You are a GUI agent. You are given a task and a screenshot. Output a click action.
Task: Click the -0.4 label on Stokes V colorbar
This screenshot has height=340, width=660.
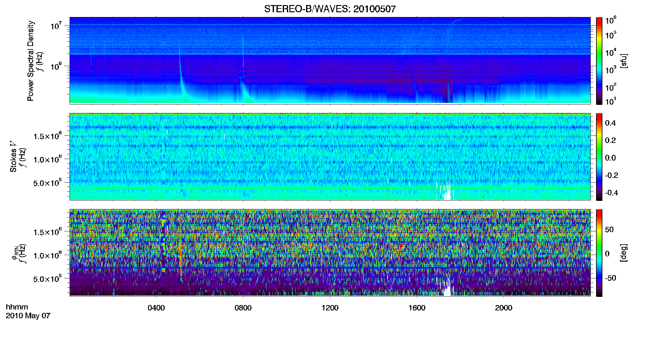[612, 193]
